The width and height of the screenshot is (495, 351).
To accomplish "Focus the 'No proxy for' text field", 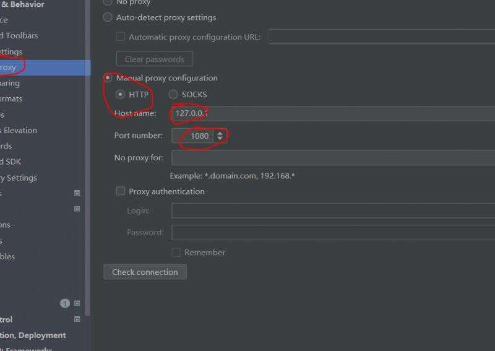I will [x=334, y=158].
